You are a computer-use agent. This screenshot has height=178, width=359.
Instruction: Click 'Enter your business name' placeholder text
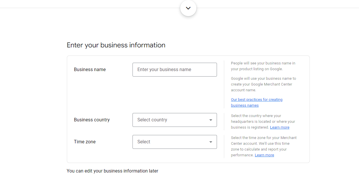point(164,70)
